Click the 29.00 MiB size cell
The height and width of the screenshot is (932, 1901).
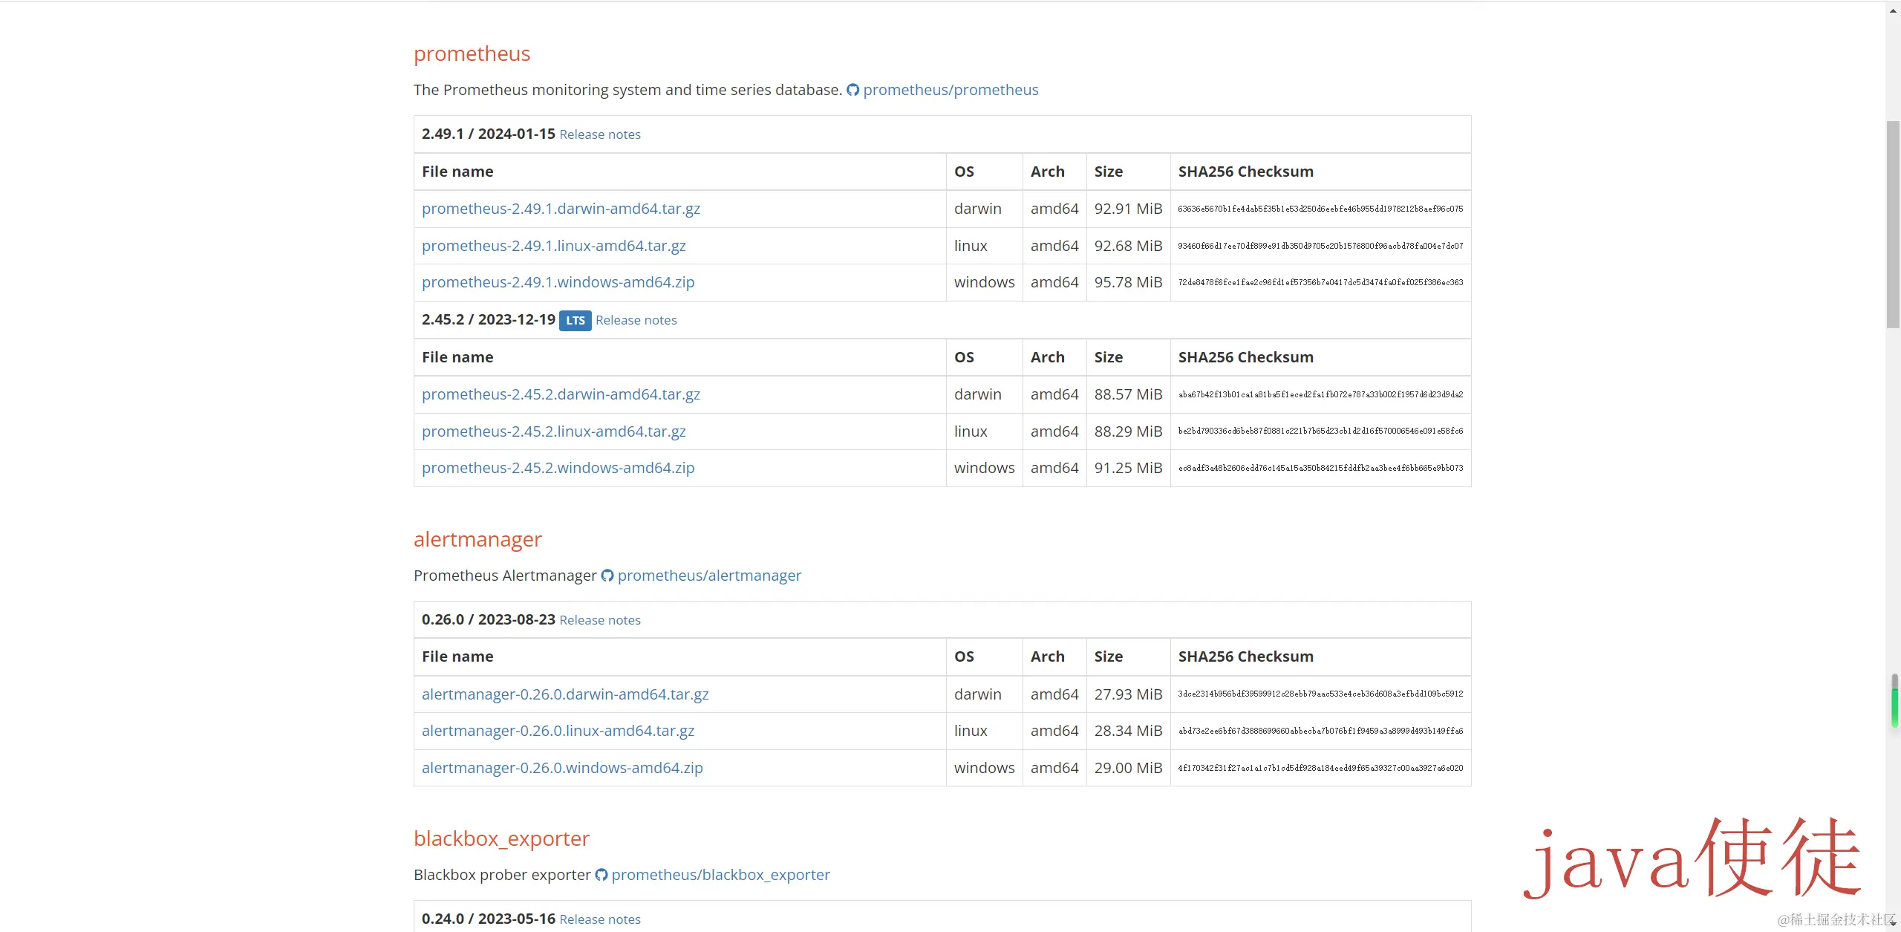pos(1128,768)
